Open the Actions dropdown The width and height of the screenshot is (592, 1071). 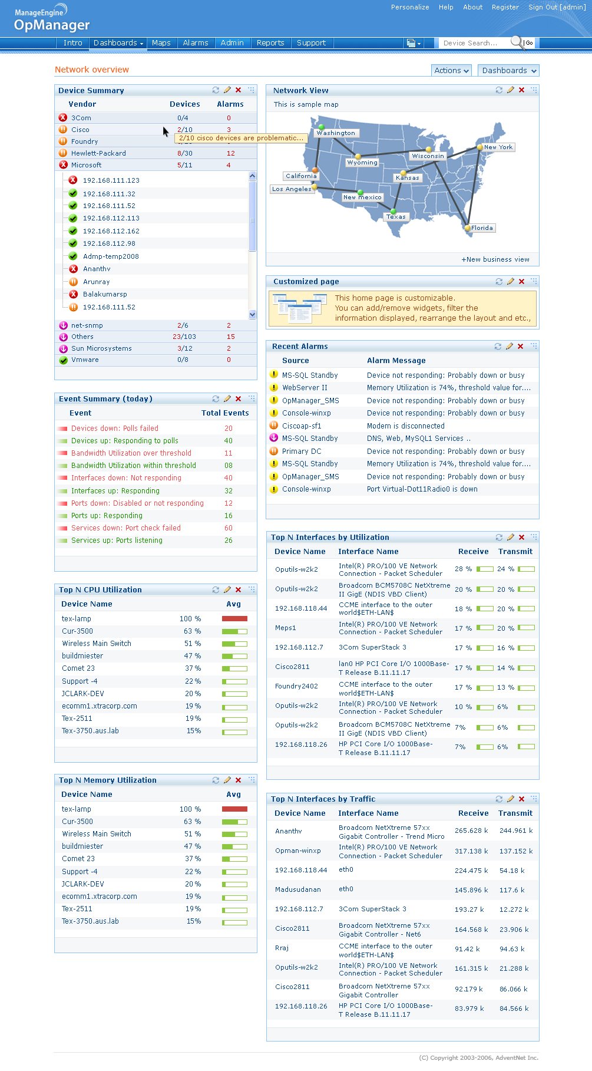coord(451,71)
